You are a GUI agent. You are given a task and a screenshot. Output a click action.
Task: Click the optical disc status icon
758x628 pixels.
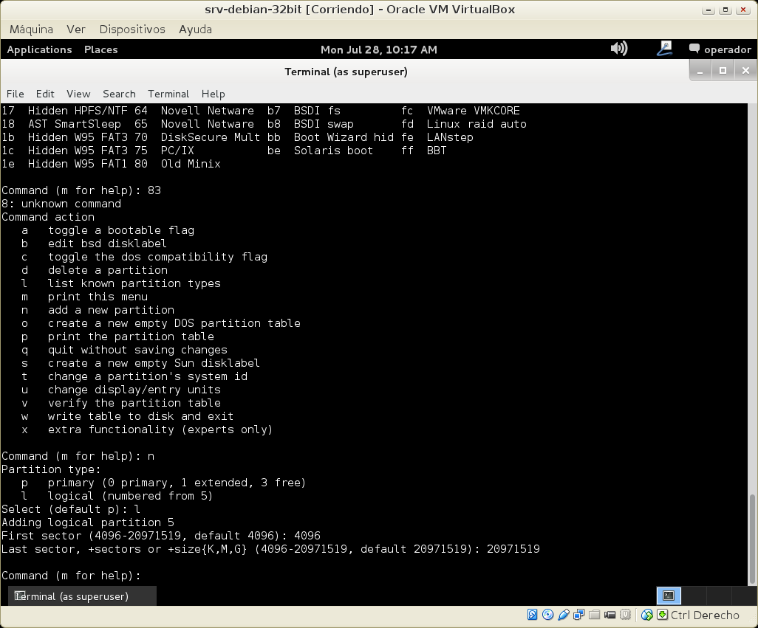tap(547, 615)
